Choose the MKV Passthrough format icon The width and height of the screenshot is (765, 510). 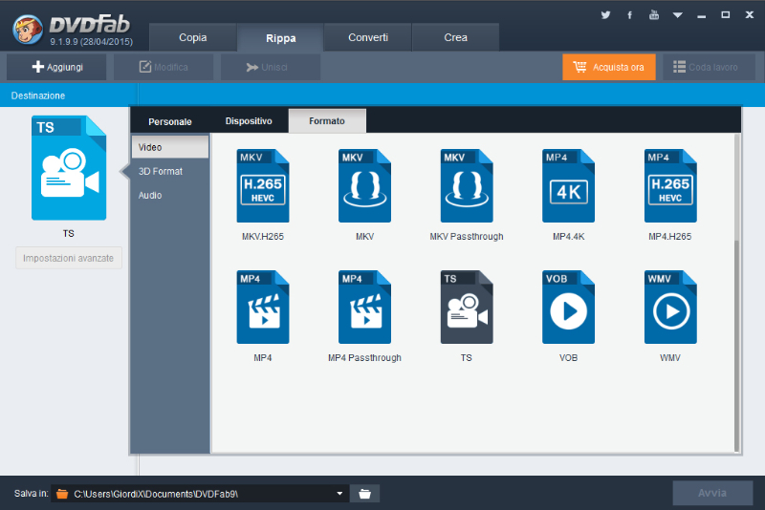click(466, 185)
